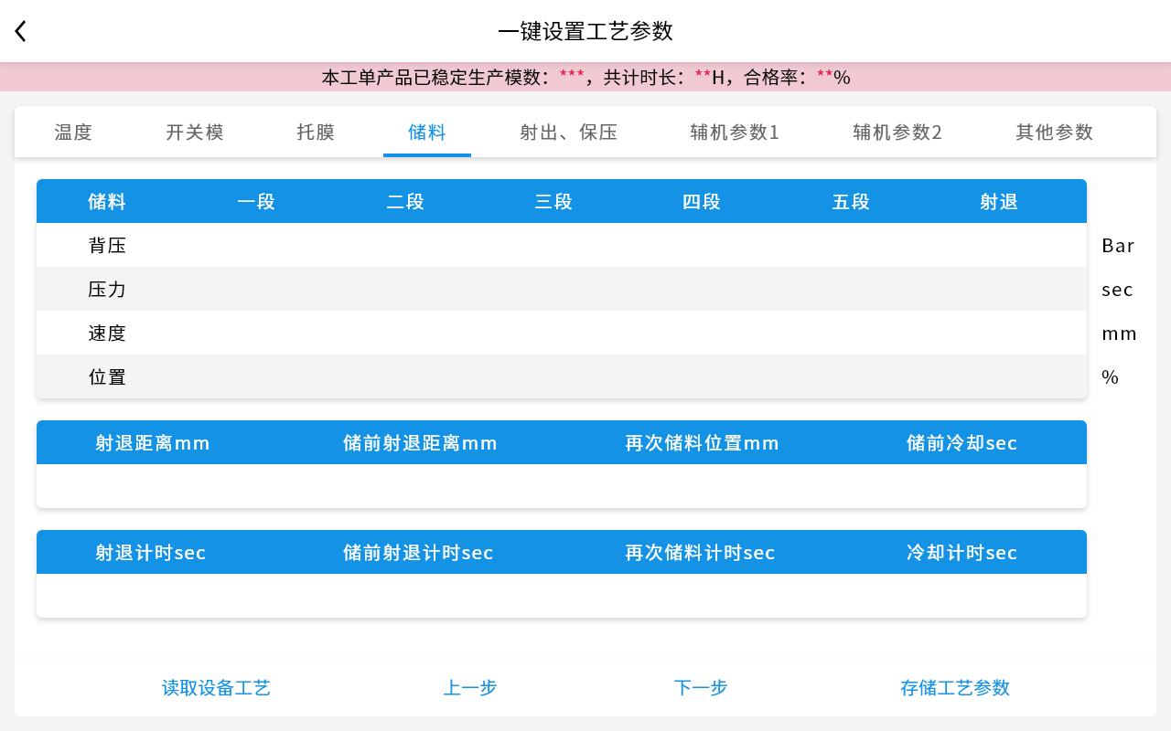Click the 五段 column header
Screen dimensions: 1171x731
[x=851, y=201]
